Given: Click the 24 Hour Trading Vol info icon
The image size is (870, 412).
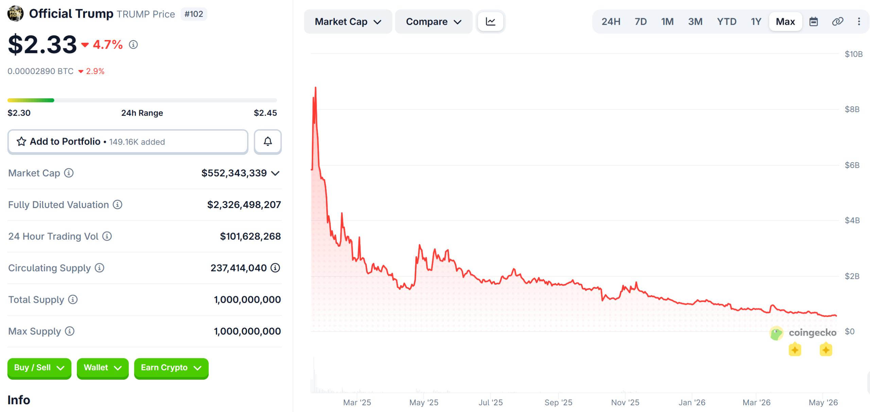Looking at the screenshot, I should [x=107, y=236].
